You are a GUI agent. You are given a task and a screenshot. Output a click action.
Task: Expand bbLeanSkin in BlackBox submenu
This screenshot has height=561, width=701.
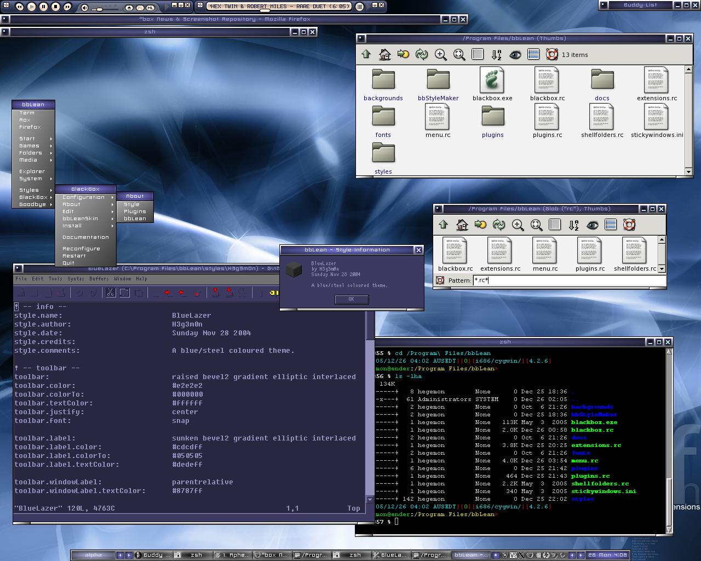pyautogui.click(x=85, y=219)
